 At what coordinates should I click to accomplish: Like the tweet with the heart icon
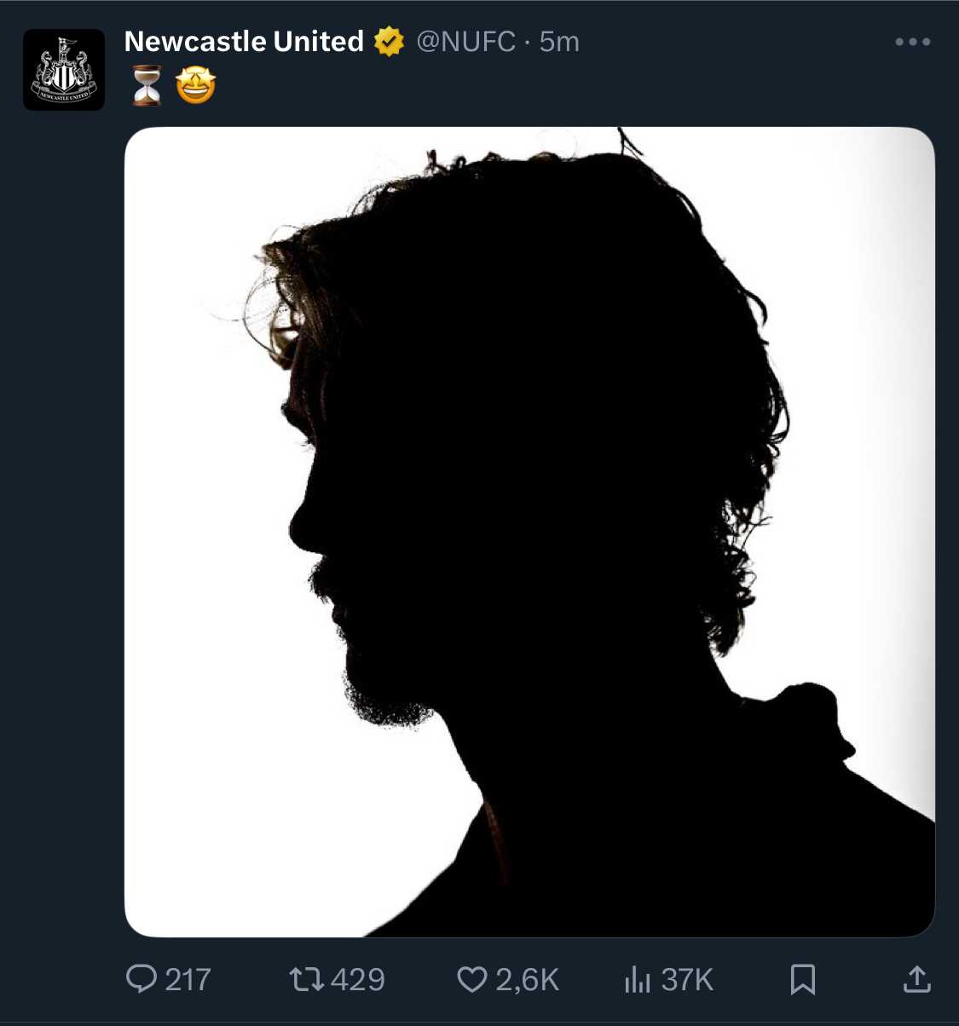tap(471, 979)
